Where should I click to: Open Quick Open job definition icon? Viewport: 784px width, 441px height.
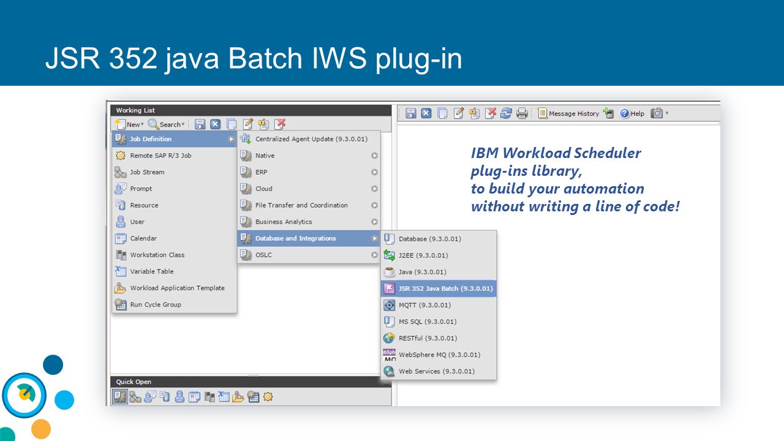click(x=120, y=397)
